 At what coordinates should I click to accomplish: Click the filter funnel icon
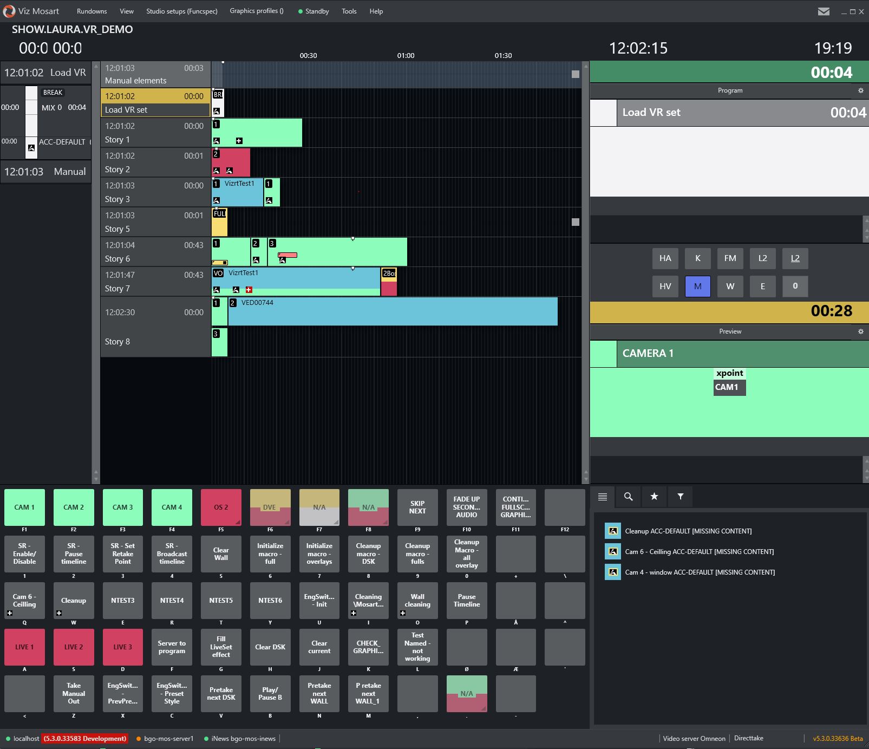[x=681, y=497]
